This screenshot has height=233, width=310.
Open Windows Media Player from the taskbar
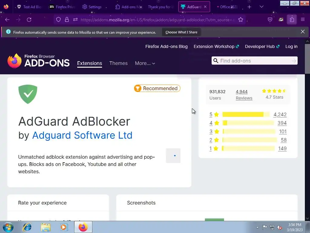[64, 227]
